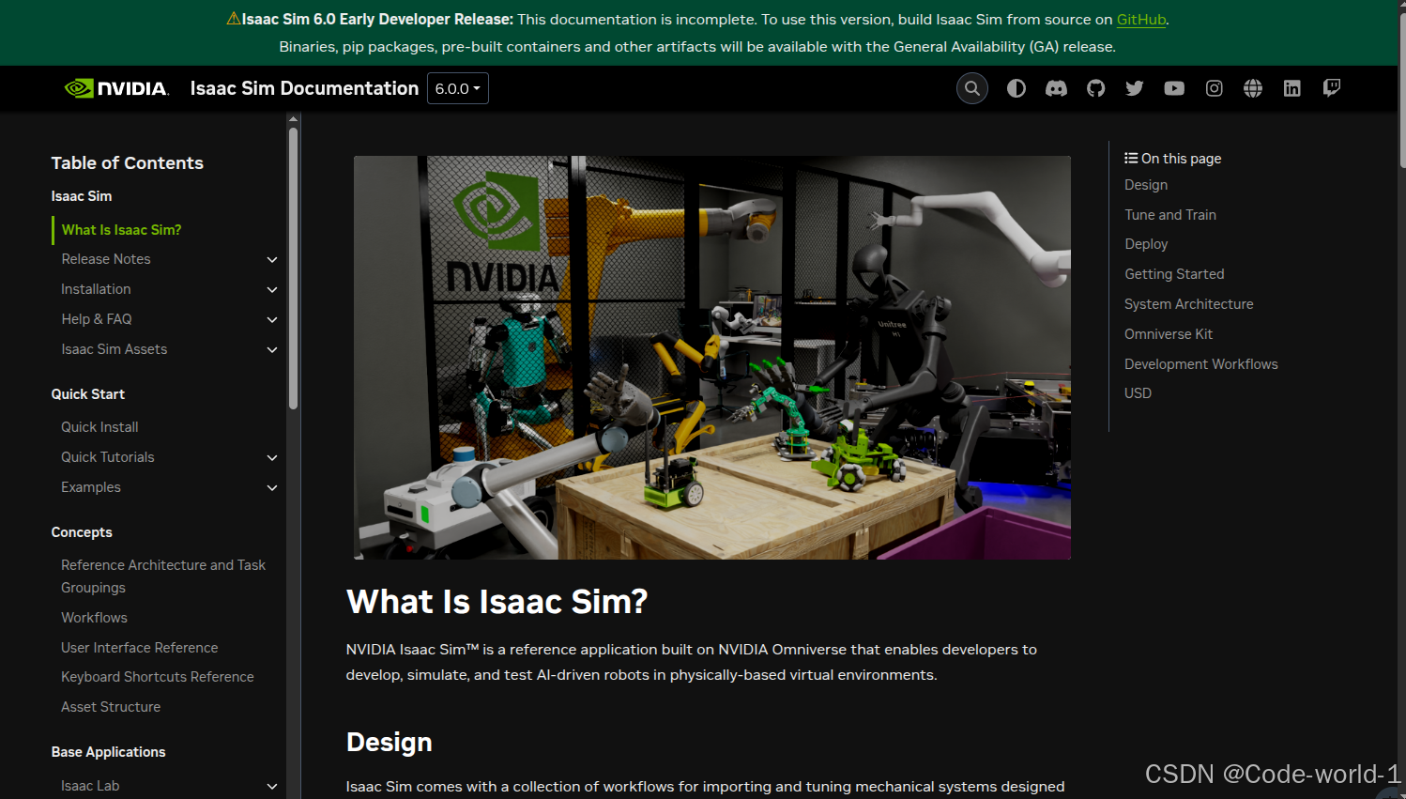Image resolution: width=1406 pixels, height=799 pixels.
Task: Open the Twitter icon link
Action: click(x=1135, y=88)
